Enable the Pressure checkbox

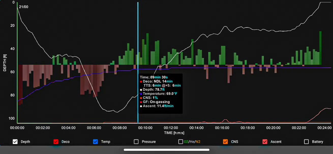pos(136,142)
